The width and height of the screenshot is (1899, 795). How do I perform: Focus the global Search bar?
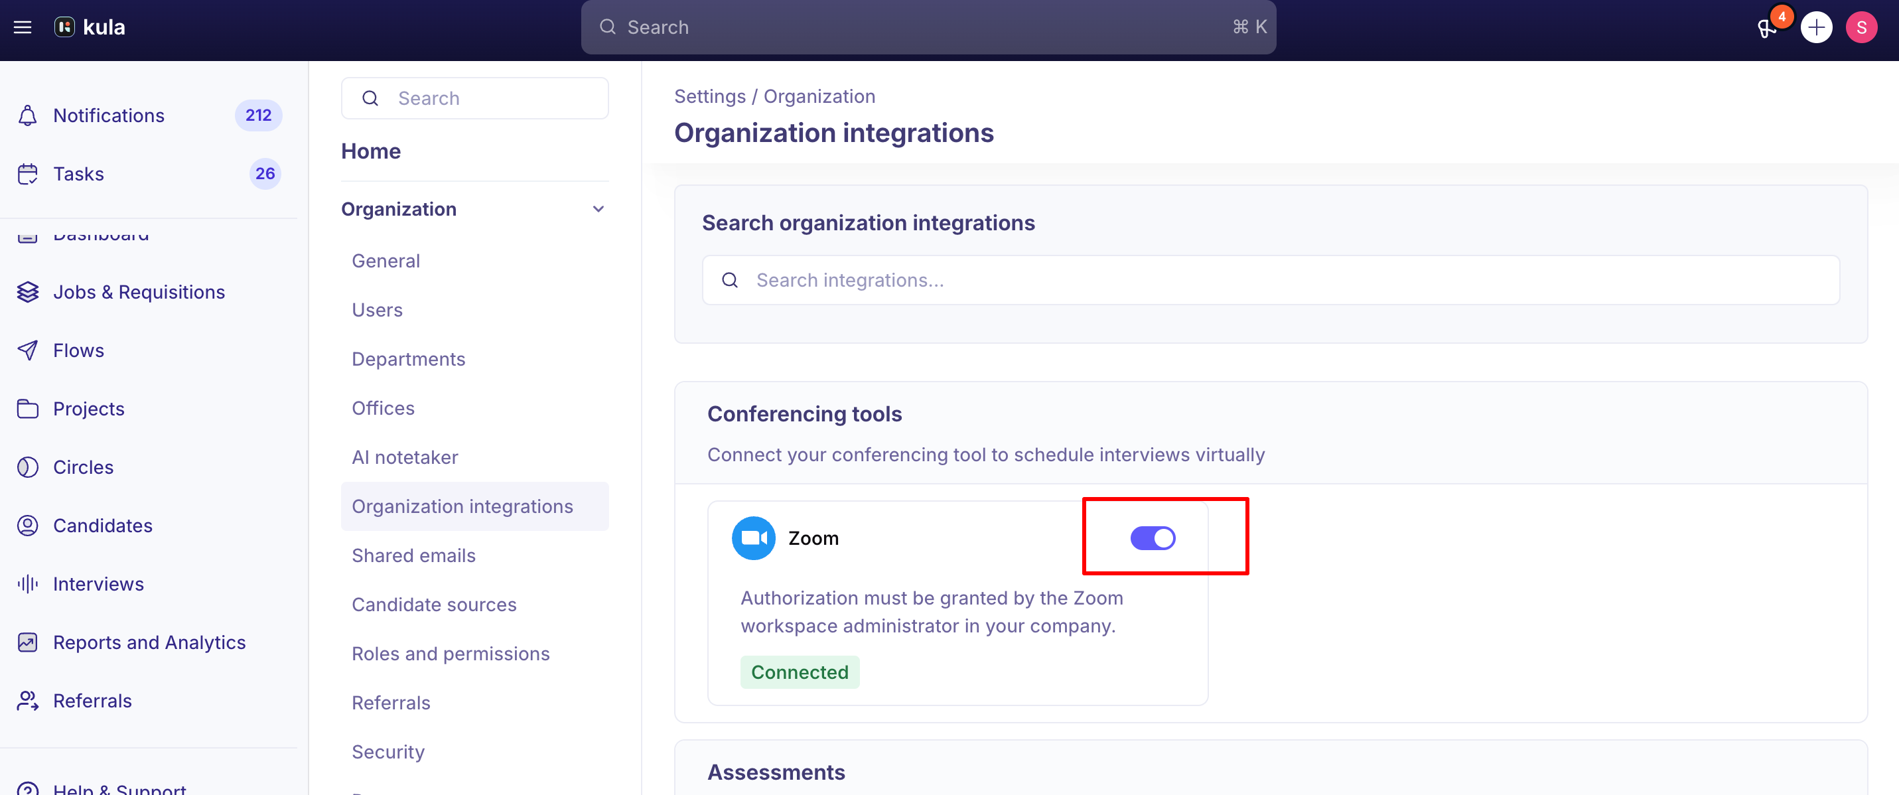pos(928,27)
